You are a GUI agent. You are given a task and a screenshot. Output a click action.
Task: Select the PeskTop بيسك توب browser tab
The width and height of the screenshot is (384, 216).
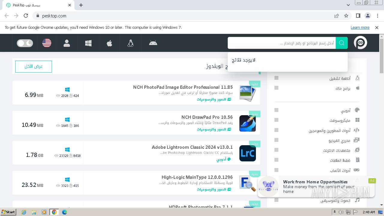pyautogui.click(x=39, y=5)
